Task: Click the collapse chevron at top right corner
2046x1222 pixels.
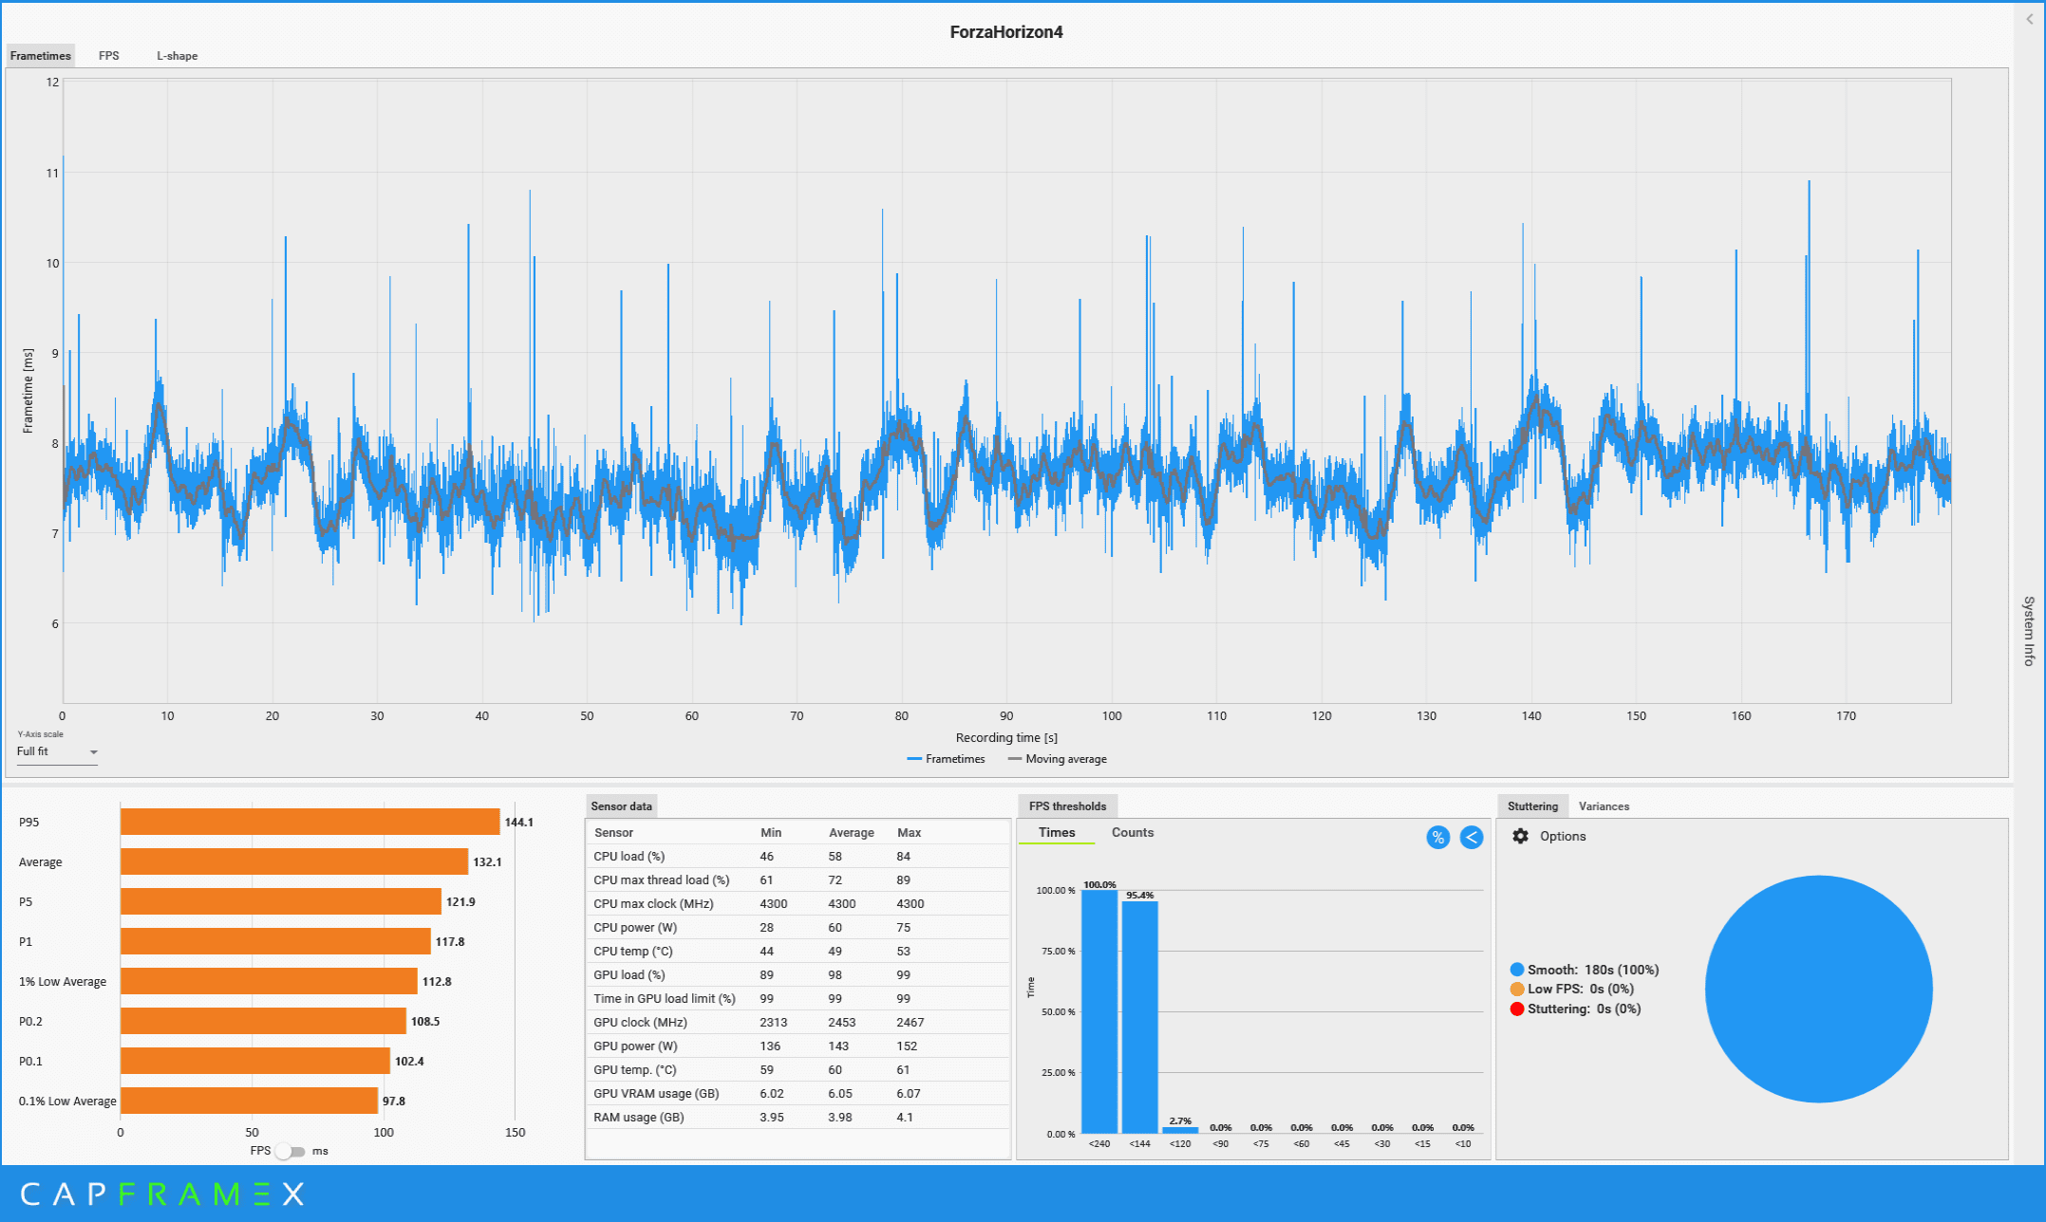Action: (x=2030, y=19)
